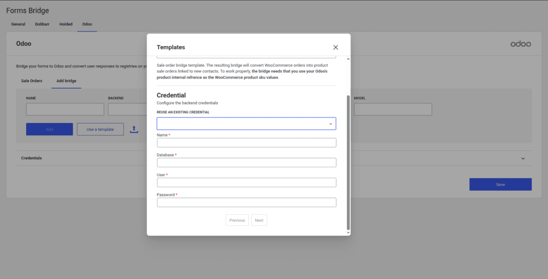Click the blue Add button
Screen dimensions: 548x279
[x=50, y=129]
